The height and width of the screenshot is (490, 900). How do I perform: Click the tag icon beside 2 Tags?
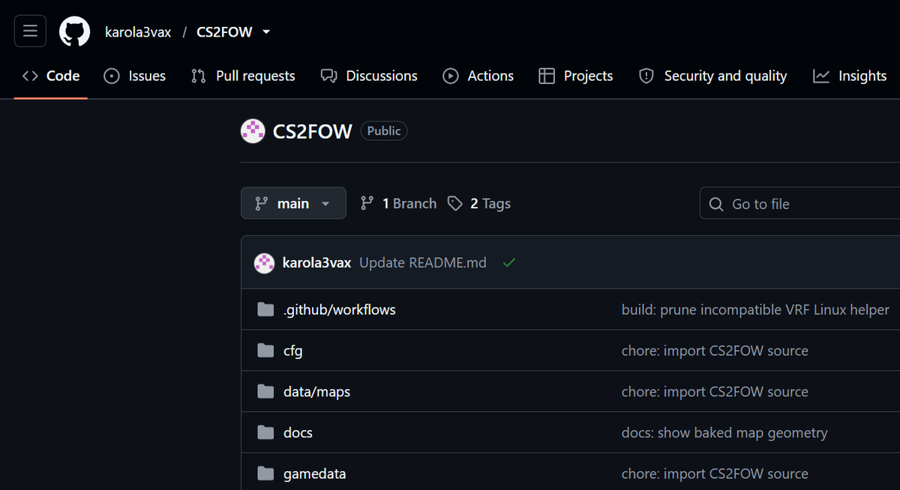click(x=454, y=203)
